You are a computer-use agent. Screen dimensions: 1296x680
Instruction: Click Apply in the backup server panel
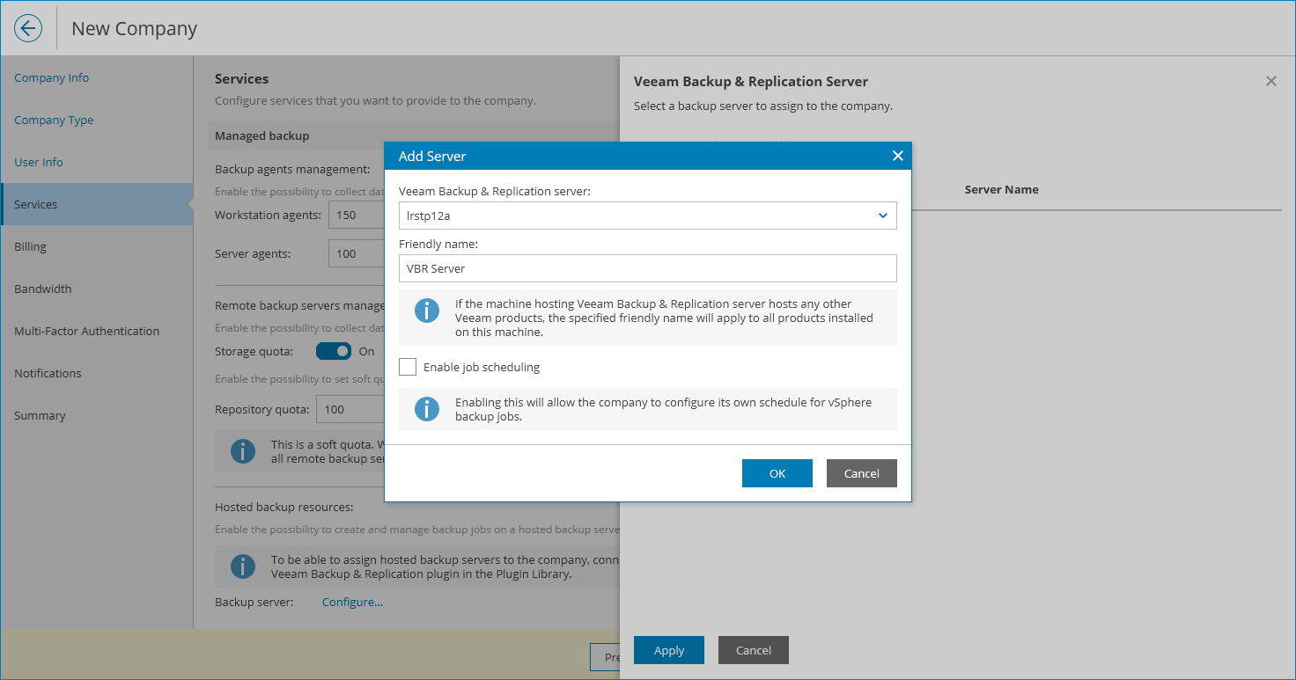669,650
